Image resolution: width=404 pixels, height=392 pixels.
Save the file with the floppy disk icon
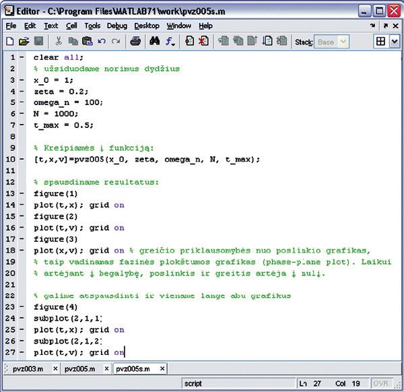[38, 41]
